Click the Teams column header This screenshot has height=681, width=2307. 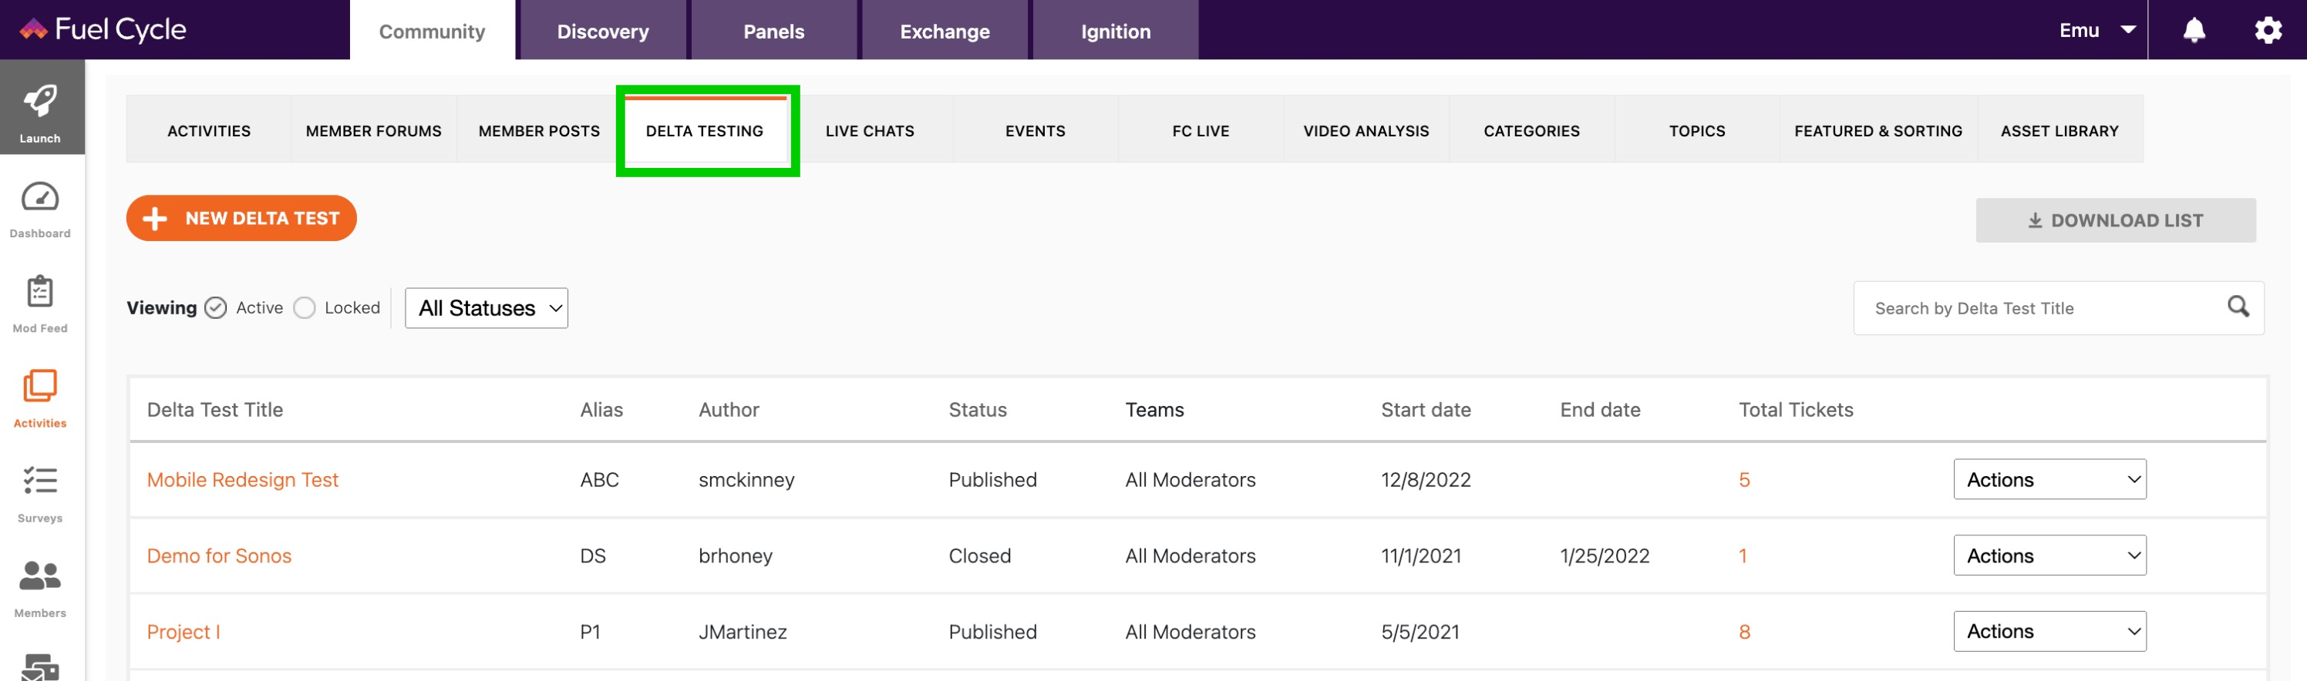[1154, 410]
